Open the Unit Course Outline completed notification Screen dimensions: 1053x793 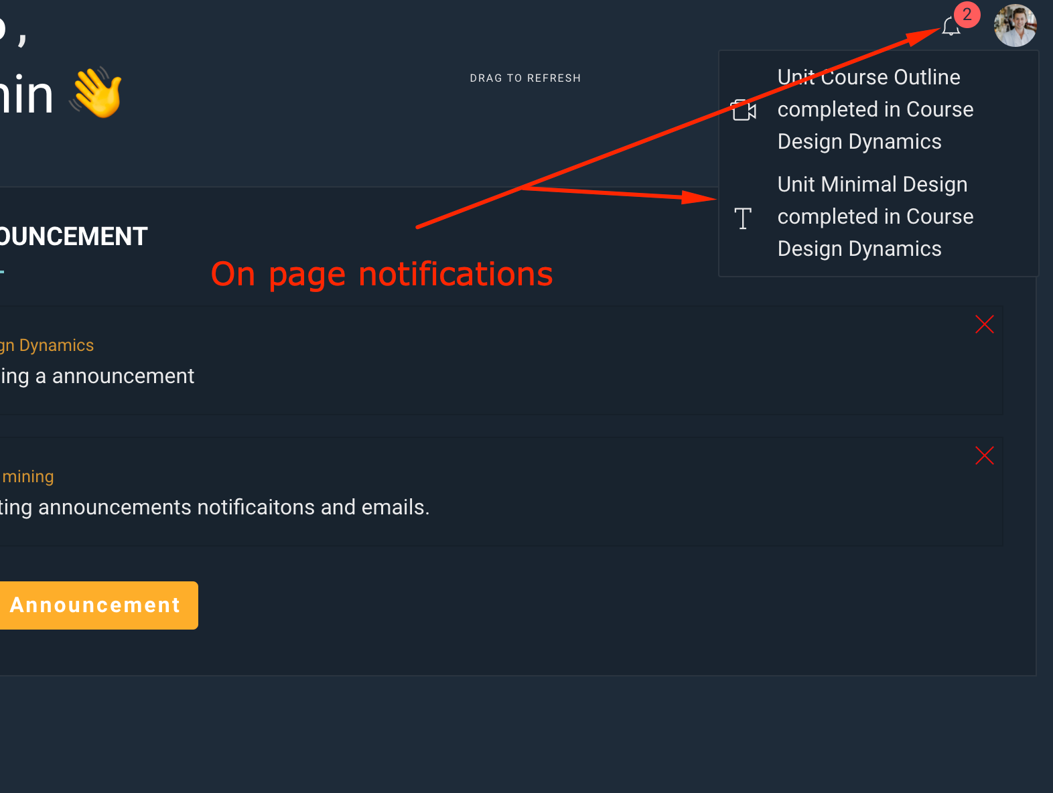(x=875, y=109)
